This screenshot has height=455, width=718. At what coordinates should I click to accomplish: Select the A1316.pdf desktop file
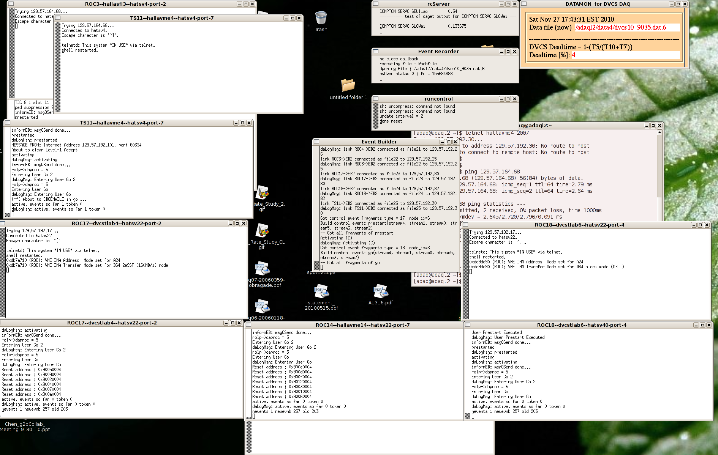pos(380,294)
